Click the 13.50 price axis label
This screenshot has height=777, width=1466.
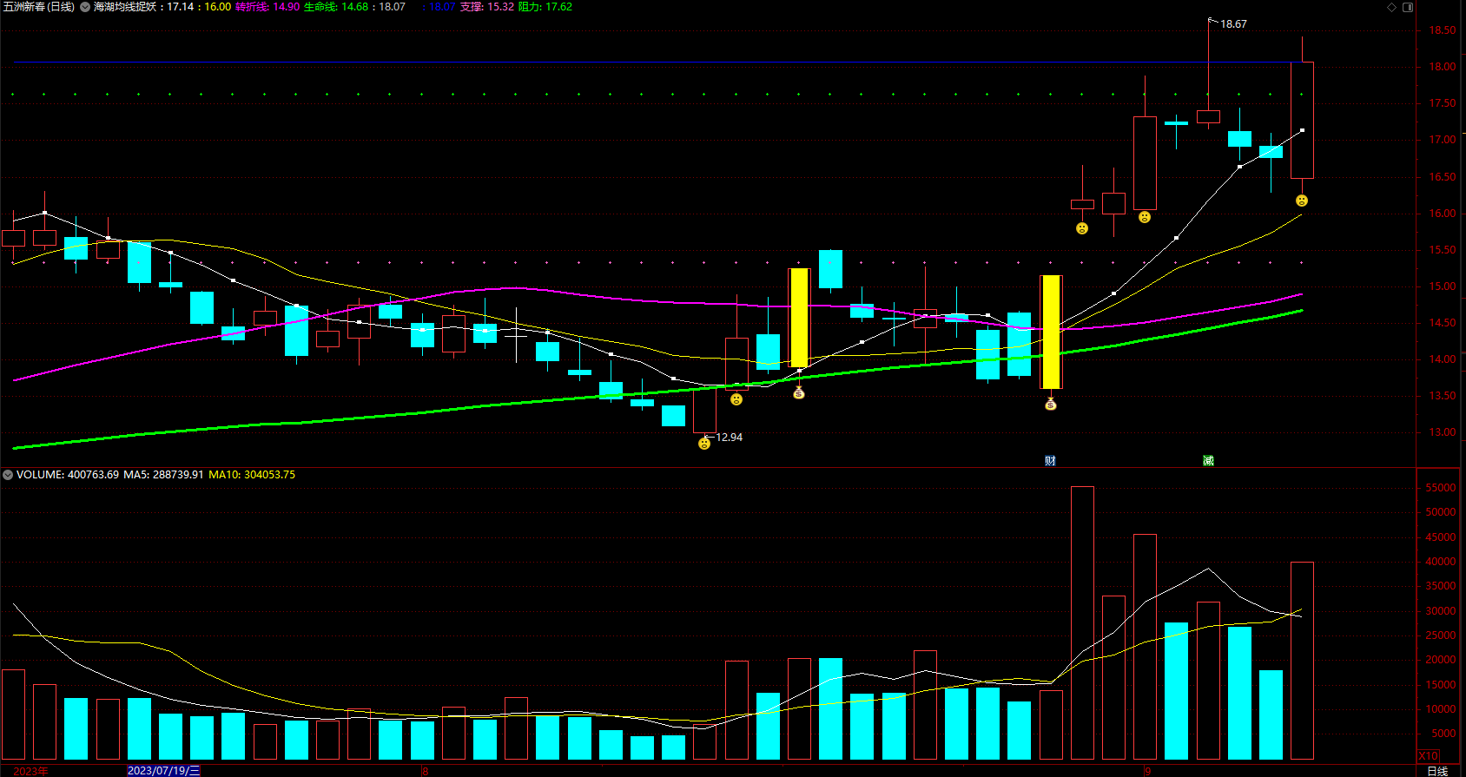(x=1443, y=396)
